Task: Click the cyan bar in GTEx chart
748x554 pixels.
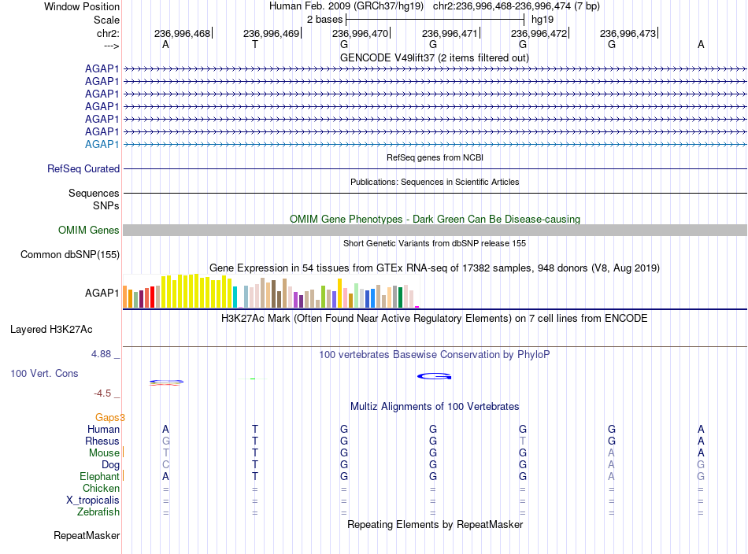Action: click(x=235, y=297)
